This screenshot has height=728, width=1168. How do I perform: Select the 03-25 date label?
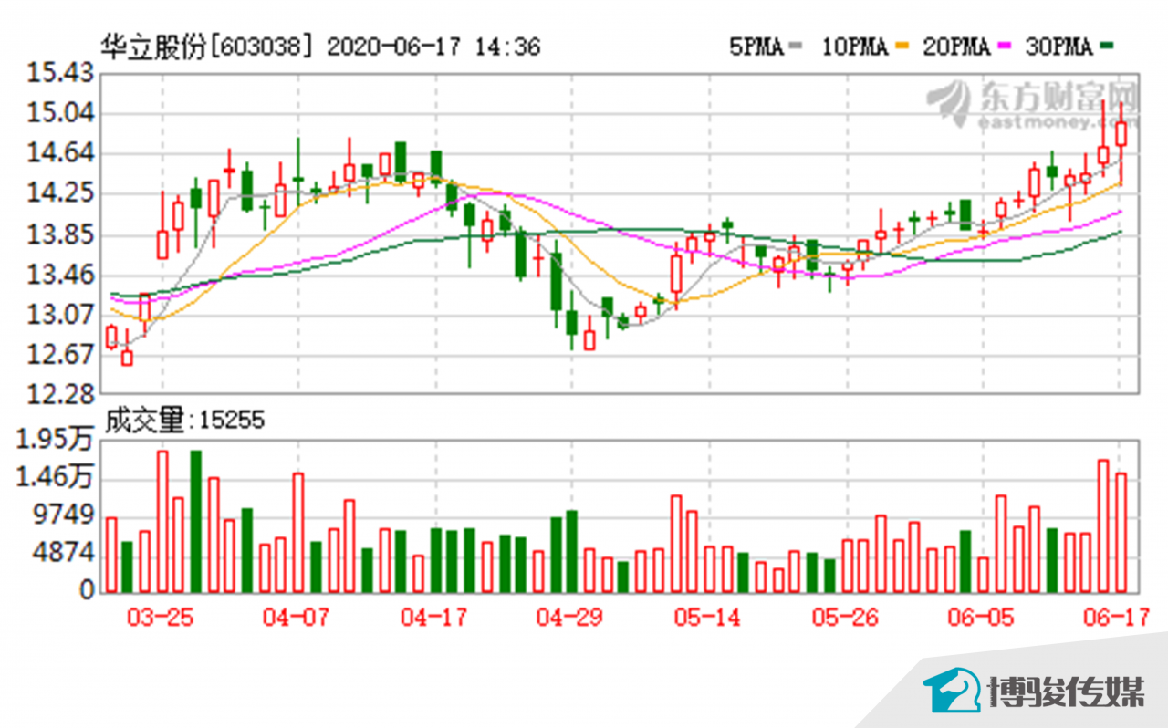click(161, 618)
